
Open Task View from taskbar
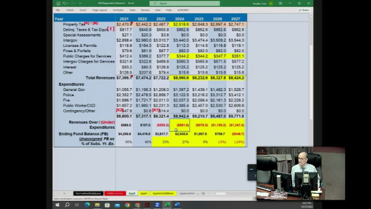click(77, 205)
